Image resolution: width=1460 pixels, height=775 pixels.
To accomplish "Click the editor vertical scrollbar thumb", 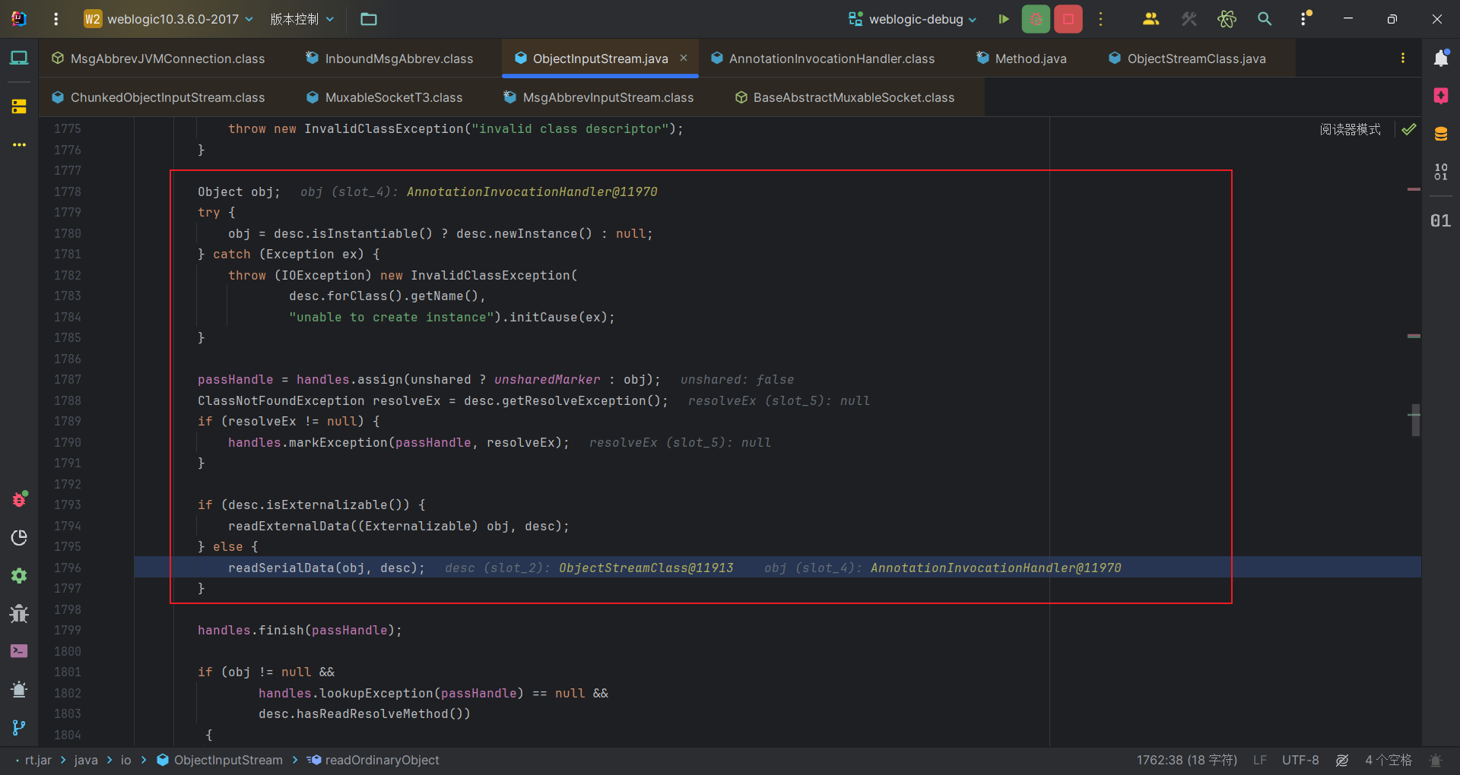I will pyautogui.click(x=1416, y=420).
